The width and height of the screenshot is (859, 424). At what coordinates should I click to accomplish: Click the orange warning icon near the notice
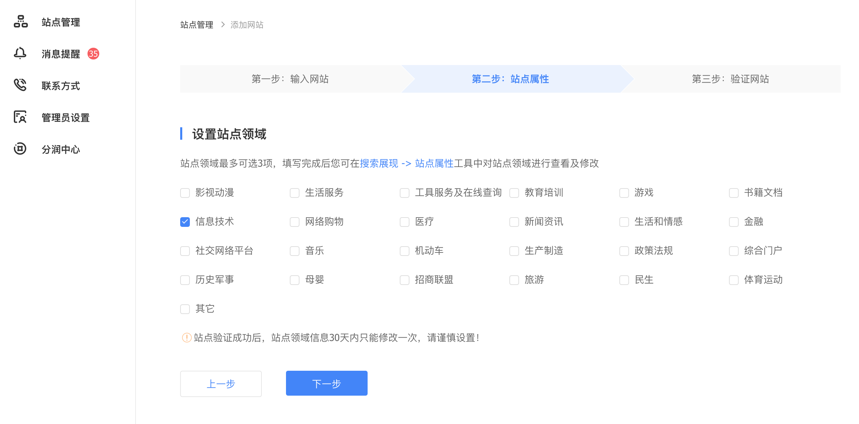tap(186, 338)
